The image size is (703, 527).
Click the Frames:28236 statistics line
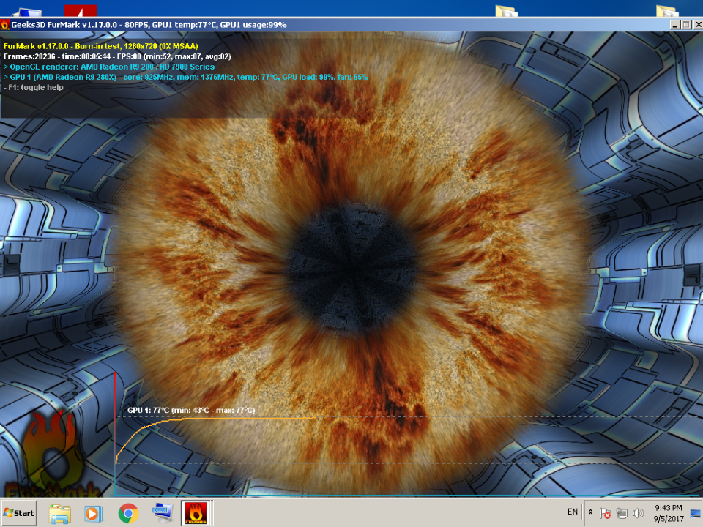(x=117, y=56)
